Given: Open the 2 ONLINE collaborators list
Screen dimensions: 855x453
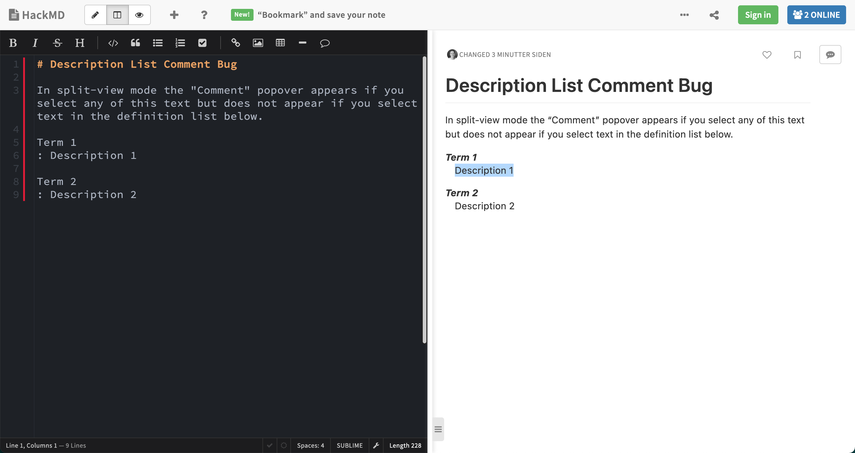Looking at the screenshot, I should coord(816,15).
